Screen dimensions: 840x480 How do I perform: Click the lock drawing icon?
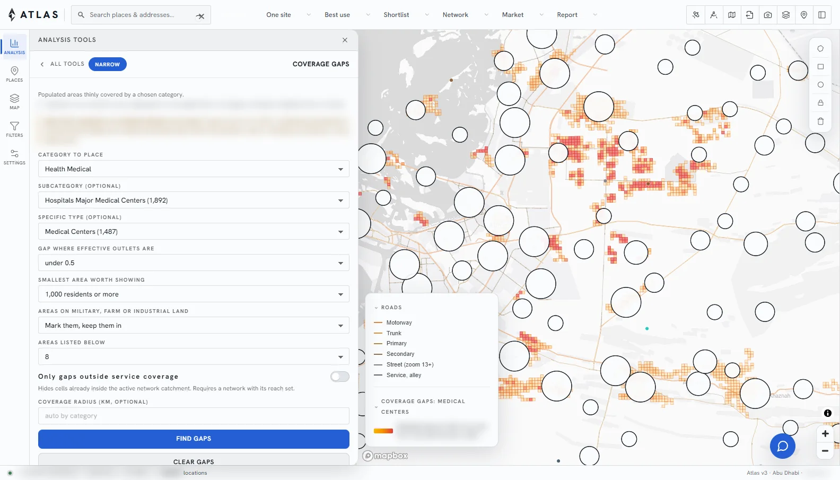(820, 103)
